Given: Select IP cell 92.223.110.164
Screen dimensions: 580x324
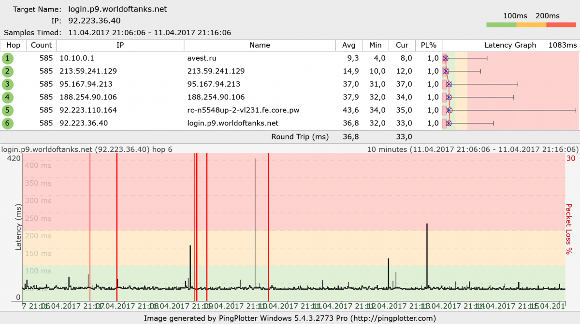Looking at the screenshot, I should pyautogui.click(x=88, y=110).
